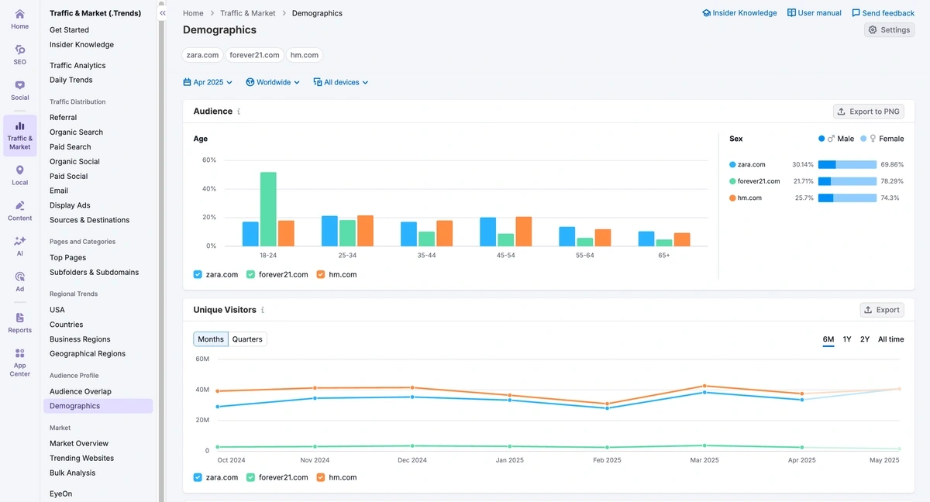
Task: Open Daily Trends in sidebar
Action: tap(71, 81)
